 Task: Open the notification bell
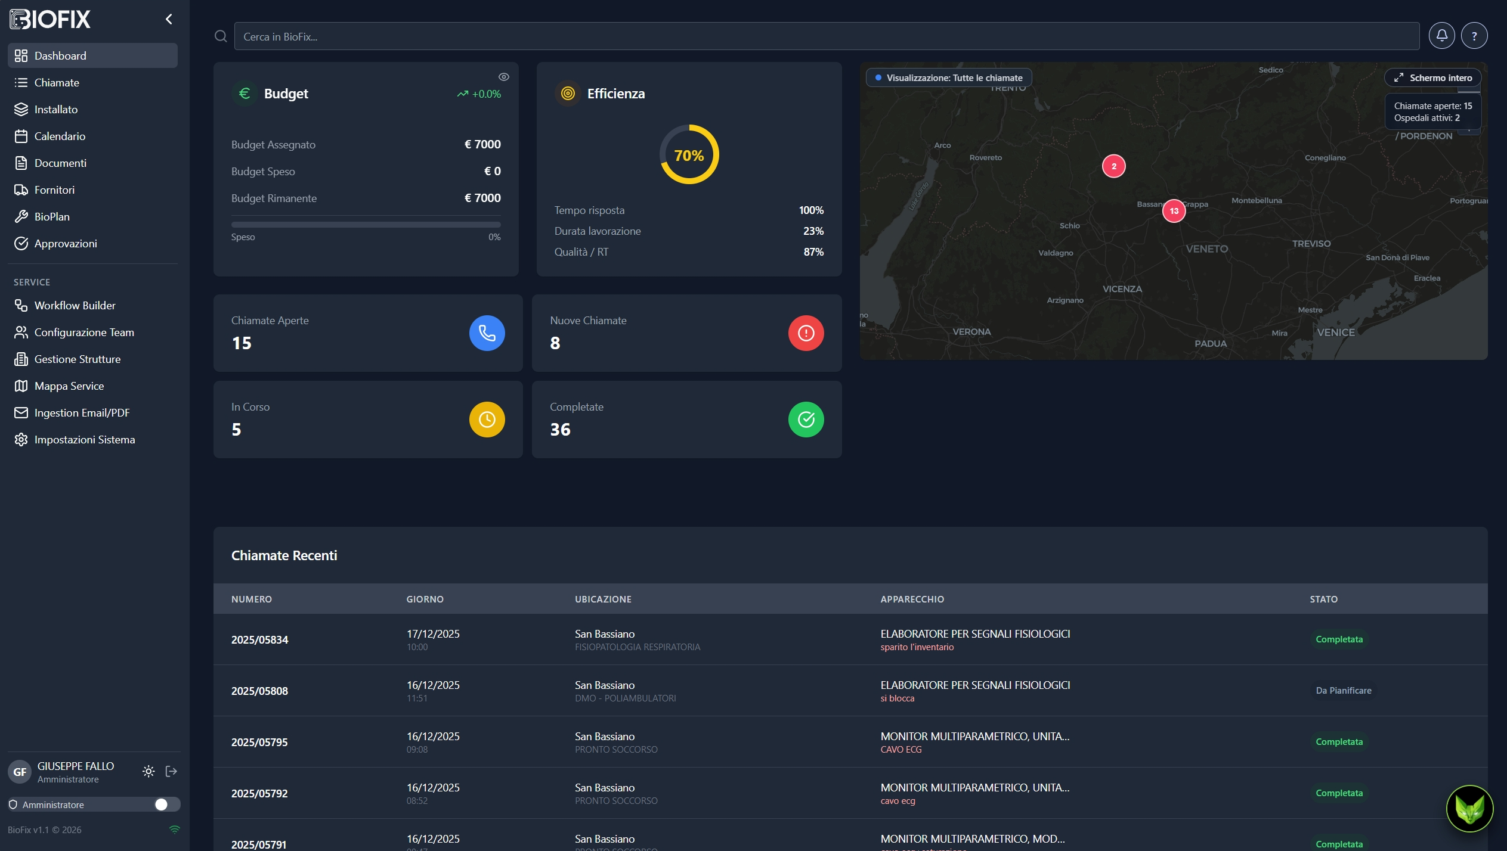1443,35
